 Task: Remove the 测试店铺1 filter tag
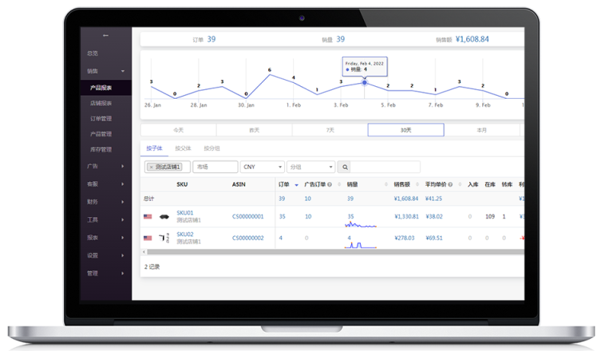pos(151,168)
